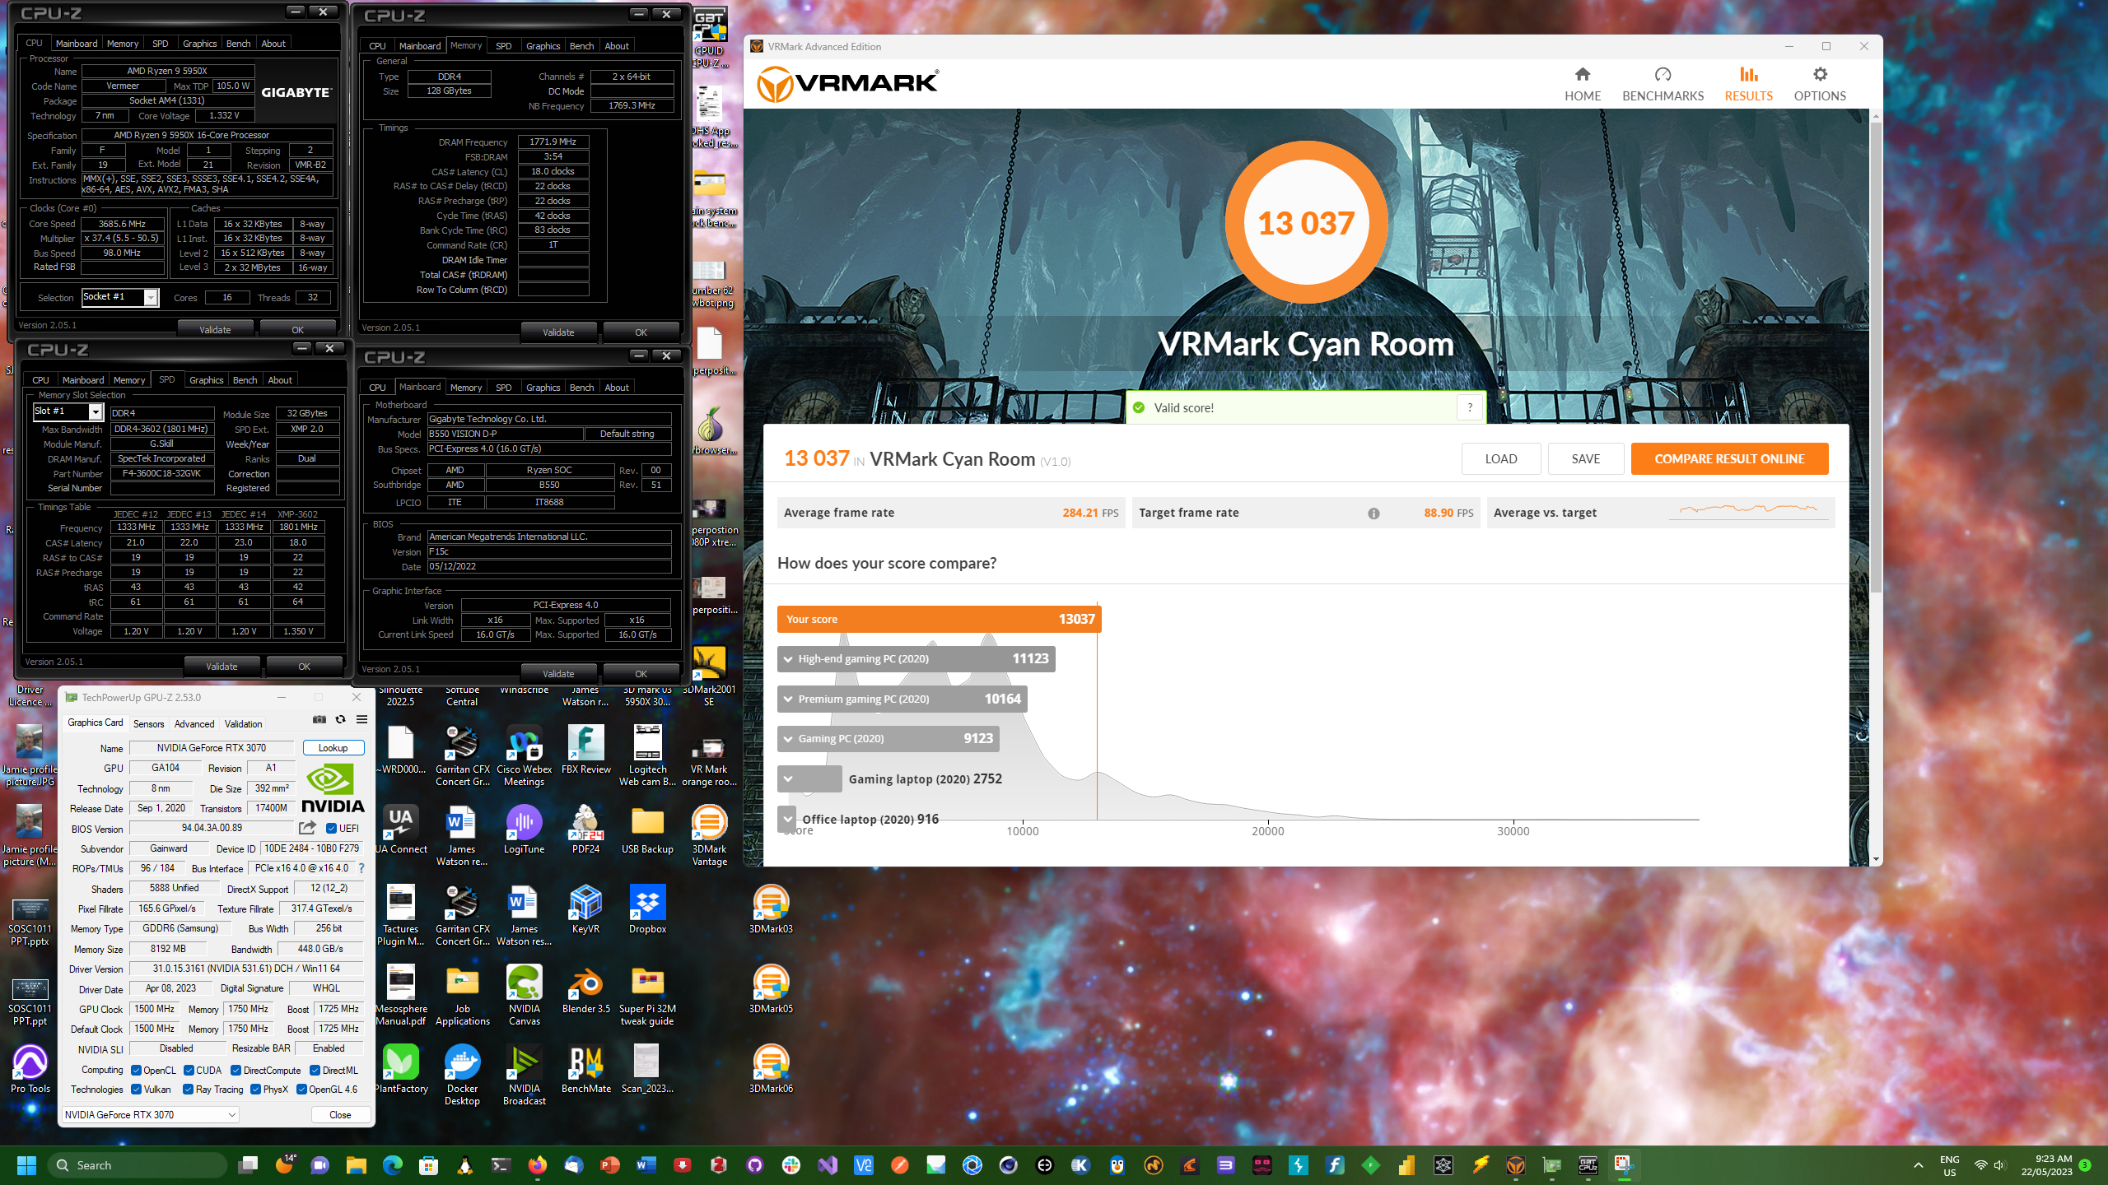Toggle the OpenCL checkbox in GPU-Z

pyautogui.click(x=136, y=1071)
